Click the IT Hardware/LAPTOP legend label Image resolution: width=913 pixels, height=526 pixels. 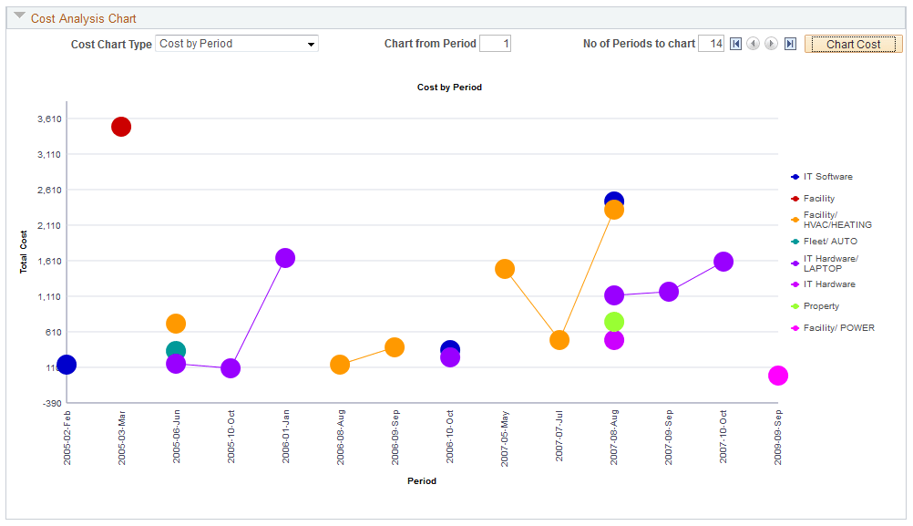coord(830,263)
